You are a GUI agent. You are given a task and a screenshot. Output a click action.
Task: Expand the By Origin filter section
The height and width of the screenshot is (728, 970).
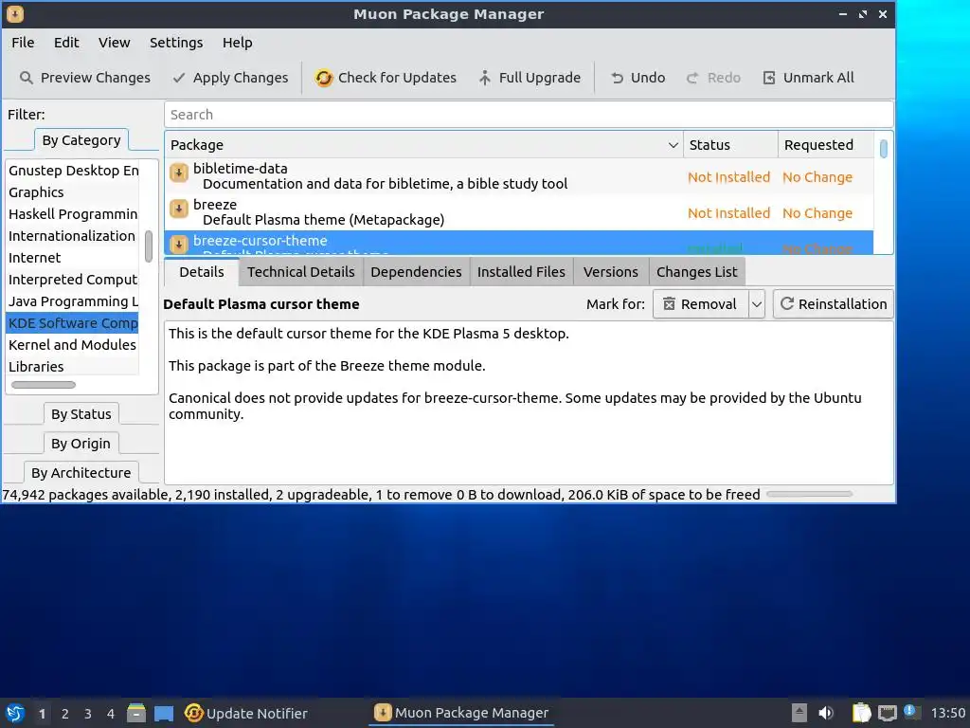(81, 444)
